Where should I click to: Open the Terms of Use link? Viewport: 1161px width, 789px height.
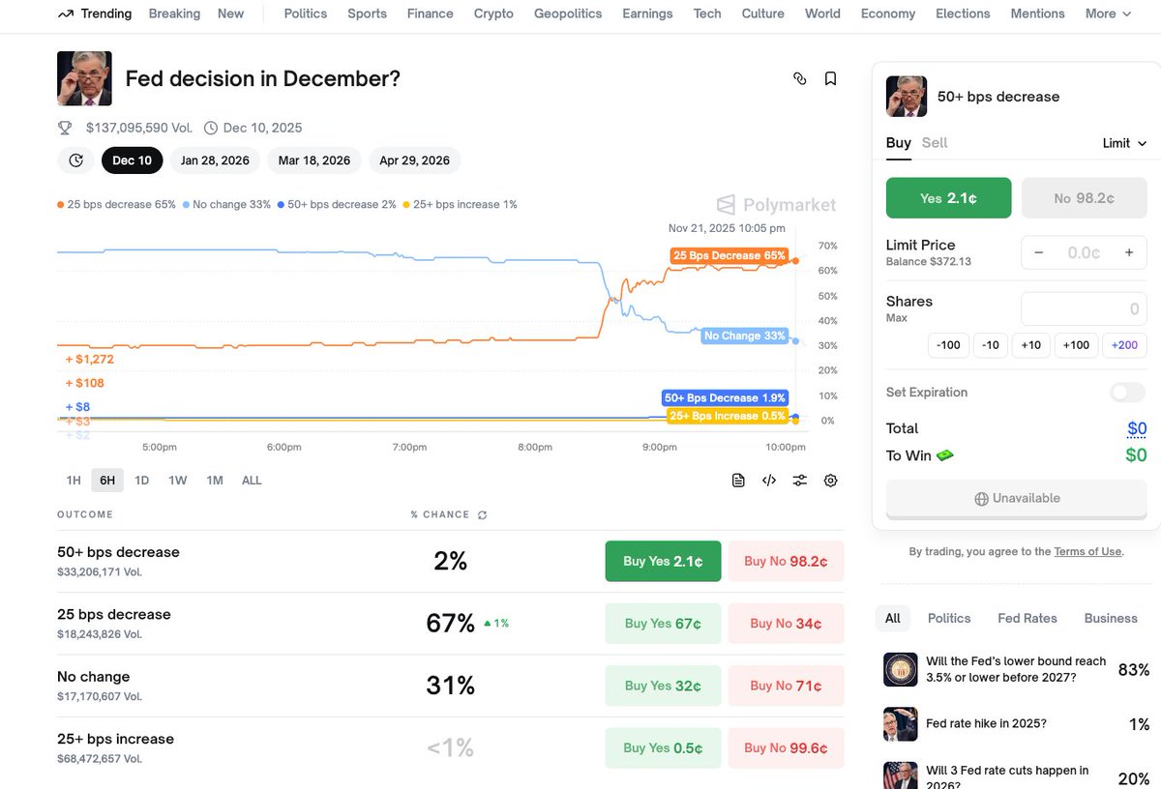click(x=1087, y=552)
